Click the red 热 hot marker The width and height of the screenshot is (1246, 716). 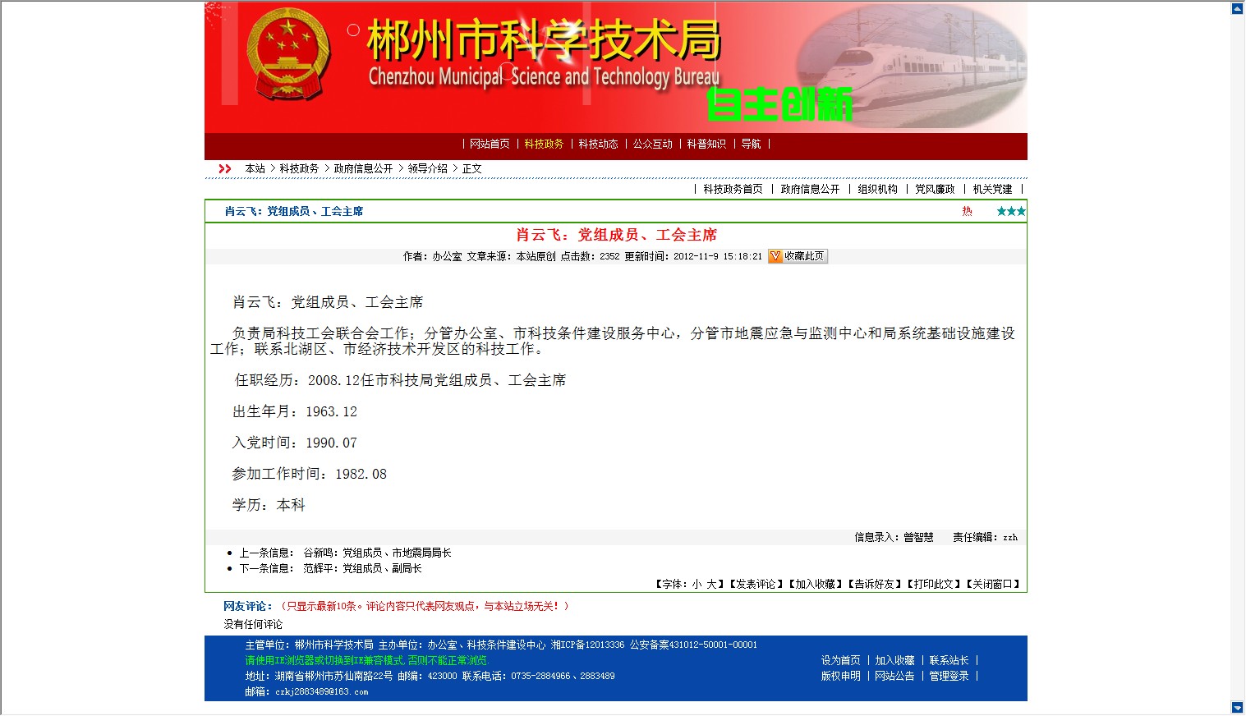point(967,211)
